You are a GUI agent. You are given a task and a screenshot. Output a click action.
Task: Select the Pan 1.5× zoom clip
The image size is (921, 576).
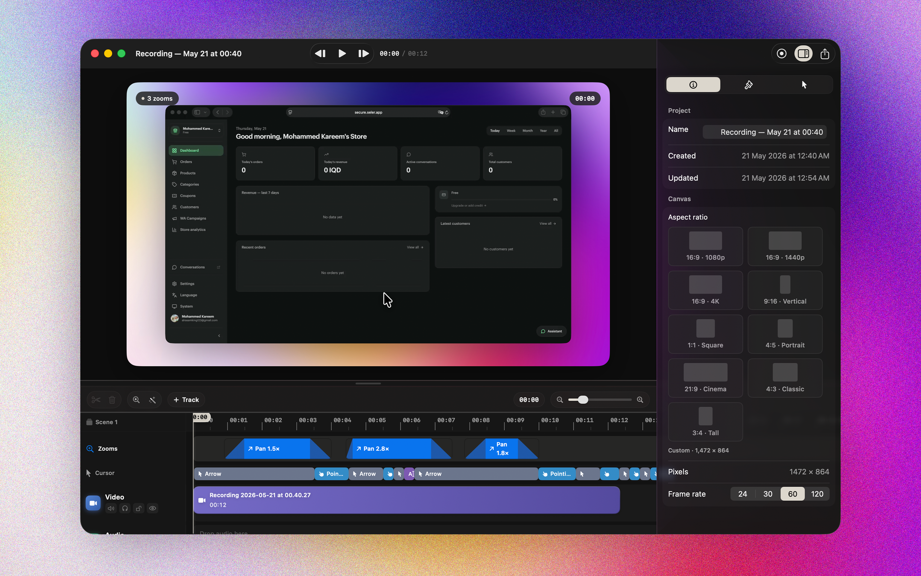click(x=278, y=448)
